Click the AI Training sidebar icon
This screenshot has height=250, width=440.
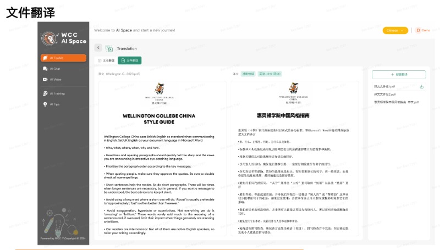(x=46, y=93)
